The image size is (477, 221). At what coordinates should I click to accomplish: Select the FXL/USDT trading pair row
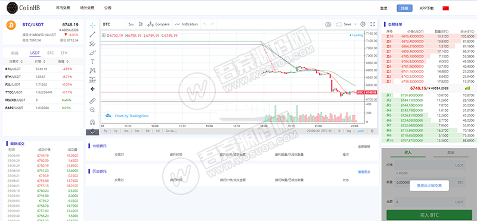[x=42, y=84]
